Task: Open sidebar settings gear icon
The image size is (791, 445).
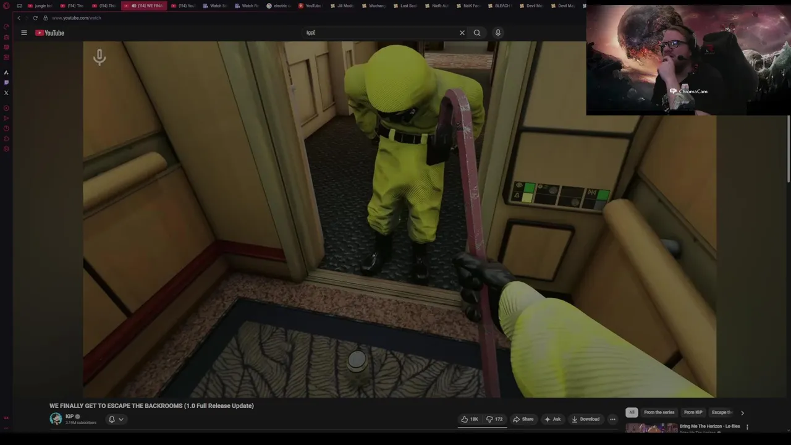Action: tap(6, 149)
